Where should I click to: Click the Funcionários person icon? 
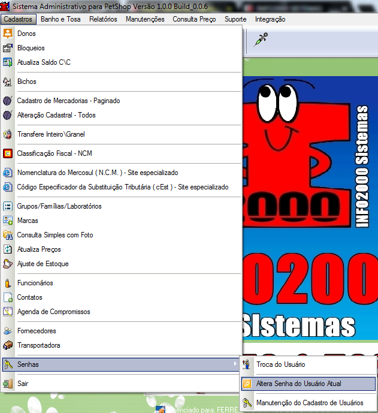click(8, 283)
